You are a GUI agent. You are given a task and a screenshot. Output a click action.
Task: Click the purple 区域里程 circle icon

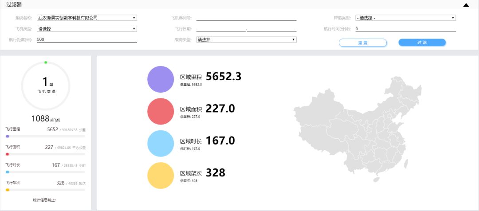tap(161, 79)
